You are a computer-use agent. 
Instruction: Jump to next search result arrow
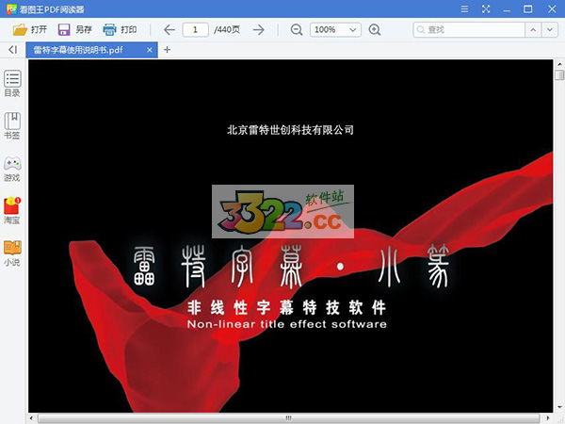pyautogui.click(x=550, y=29)
